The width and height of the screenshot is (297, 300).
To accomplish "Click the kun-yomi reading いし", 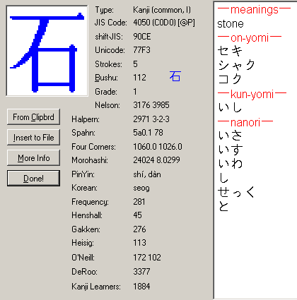I will click(230, 107).
